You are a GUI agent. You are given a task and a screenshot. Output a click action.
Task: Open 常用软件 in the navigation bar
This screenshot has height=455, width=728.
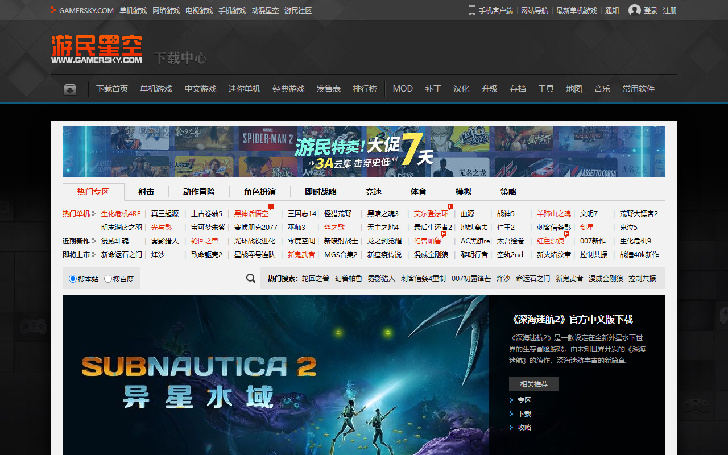coord(639,89)
